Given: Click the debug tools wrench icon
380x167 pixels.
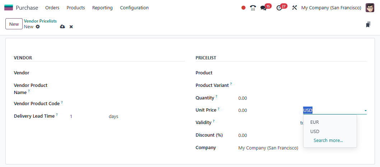Looking at the screenshot, I should (295, 8).
